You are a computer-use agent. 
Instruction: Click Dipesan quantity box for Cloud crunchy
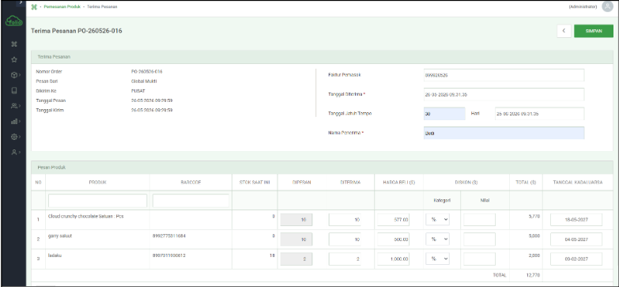tap(296, 220)
